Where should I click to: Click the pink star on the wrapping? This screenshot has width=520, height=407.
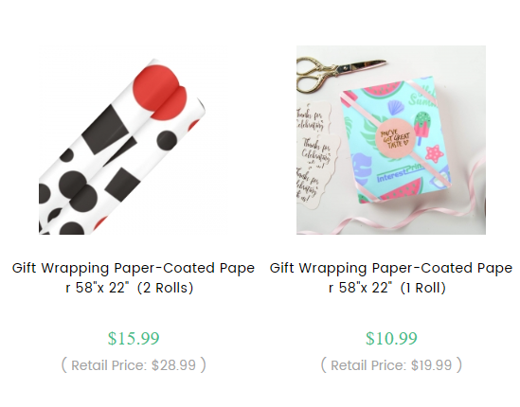[435, 153]
